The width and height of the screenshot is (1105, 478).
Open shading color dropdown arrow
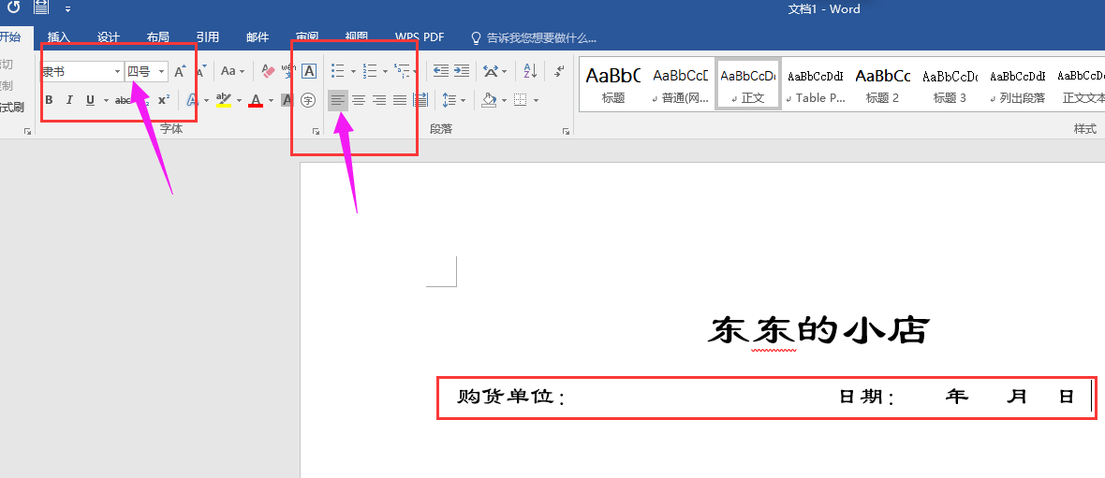click(x=504, y=100)
